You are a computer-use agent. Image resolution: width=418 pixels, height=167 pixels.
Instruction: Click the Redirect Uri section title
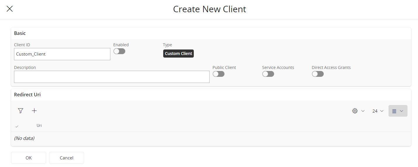(27, 95)
